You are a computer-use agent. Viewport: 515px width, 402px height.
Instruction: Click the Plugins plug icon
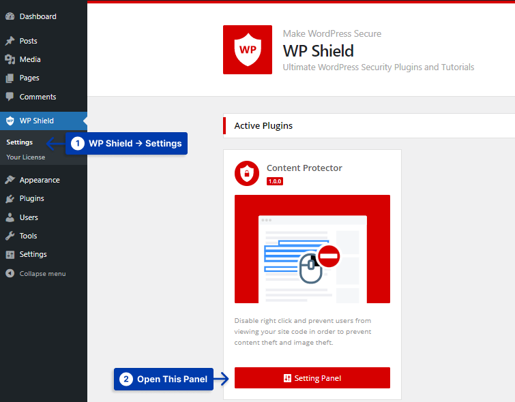pyautogui.click(x=10, y=198)
